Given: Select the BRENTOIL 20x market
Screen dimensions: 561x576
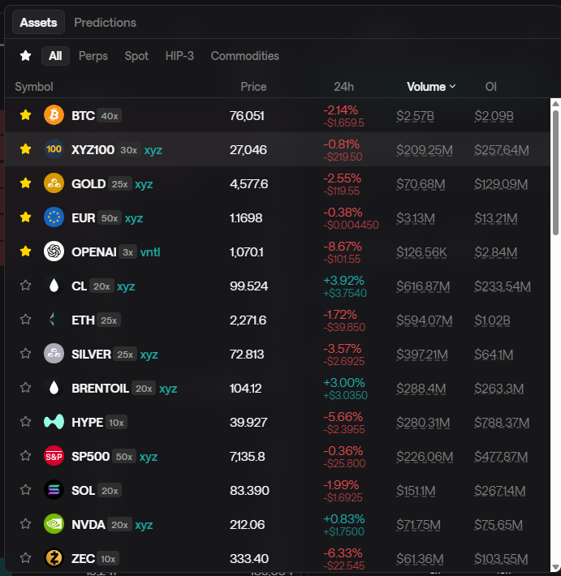Looking at the screenshot, I should [x=278, y=388].
